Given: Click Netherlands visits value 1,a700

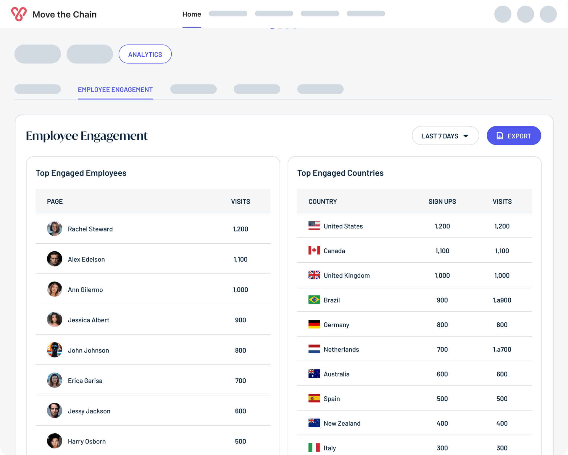Looking at the screenshot, I should [502, 349].
